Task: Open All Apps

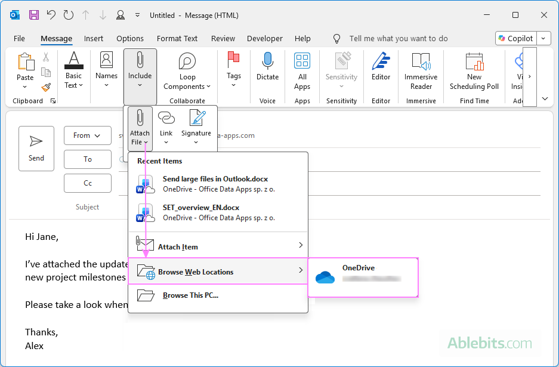Action: [x=302, y=70]
